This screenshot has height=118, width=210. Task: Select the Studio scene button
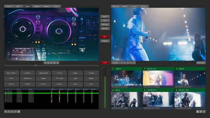coord(59,84)
